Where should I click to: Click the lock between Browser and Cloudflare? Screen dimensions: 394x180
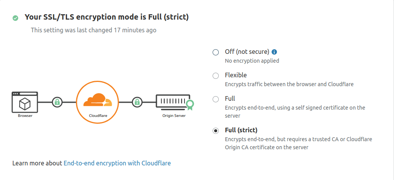(x=57, y=102)
